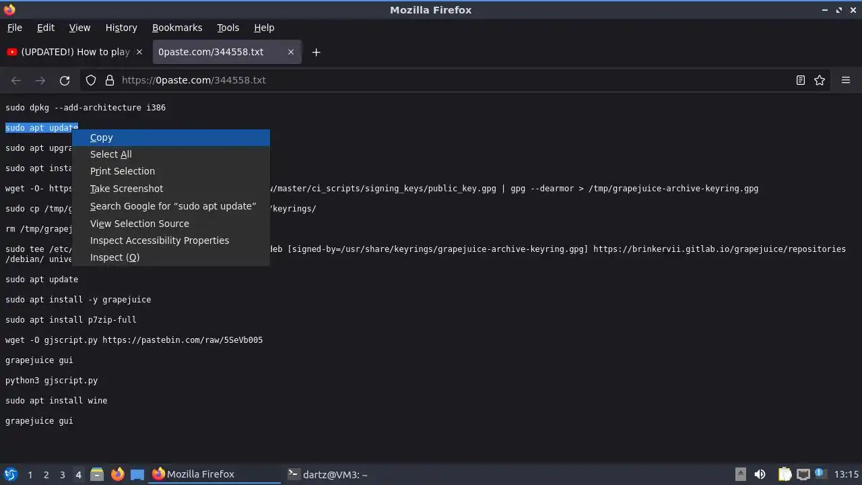The height and width of the screenshot is (485, 862).
Task: Click the line "python3 gjscript.py"
Action: 51,381
